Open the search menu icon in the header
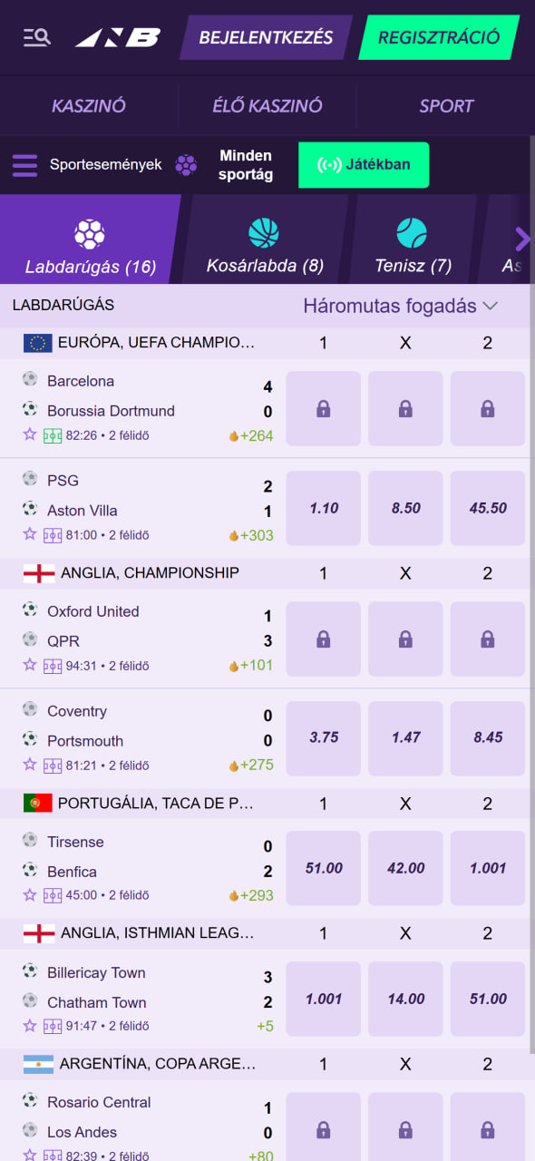535x1161 pixels. point(36,37)
